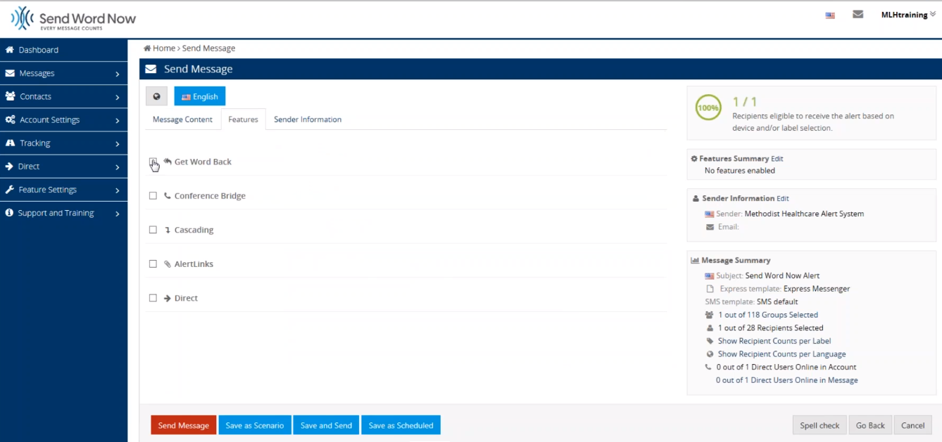Enable the Direct feature checkbox
Image resolution: width=942 pixels, height=442 pixels.
[153, 298]
